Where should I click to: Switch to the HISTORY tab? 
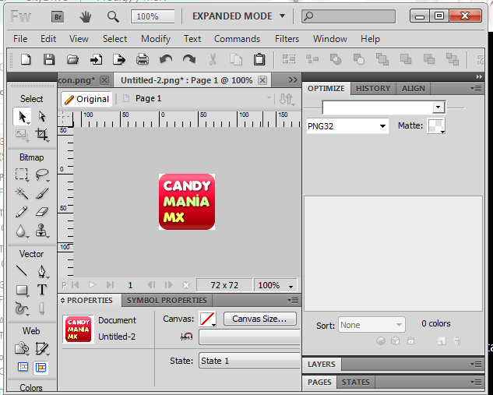click(373, 88)
